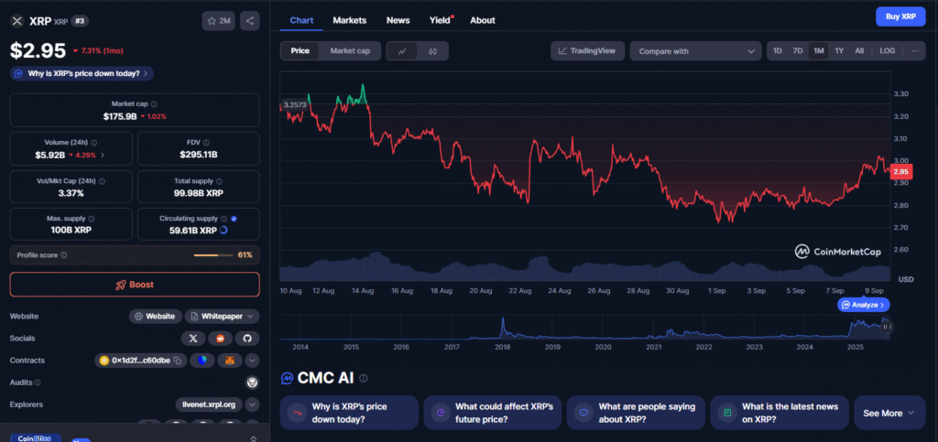Screen dimensions: 938x442
Task: Switch chart to Price view
Action: 300,50
